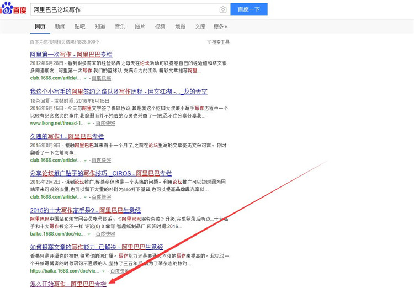Open result 如何提高文章的写作能力

pyautogui.click(x=97, y=247)
